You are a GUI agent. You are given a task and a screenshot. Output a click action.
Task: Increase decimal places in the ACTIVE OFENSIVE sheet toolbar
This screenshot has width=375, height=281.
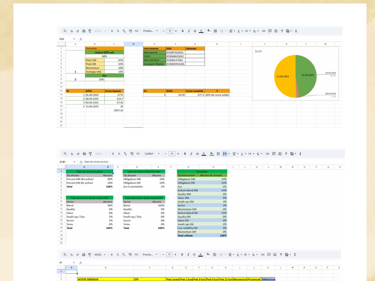tap(130, 255)
